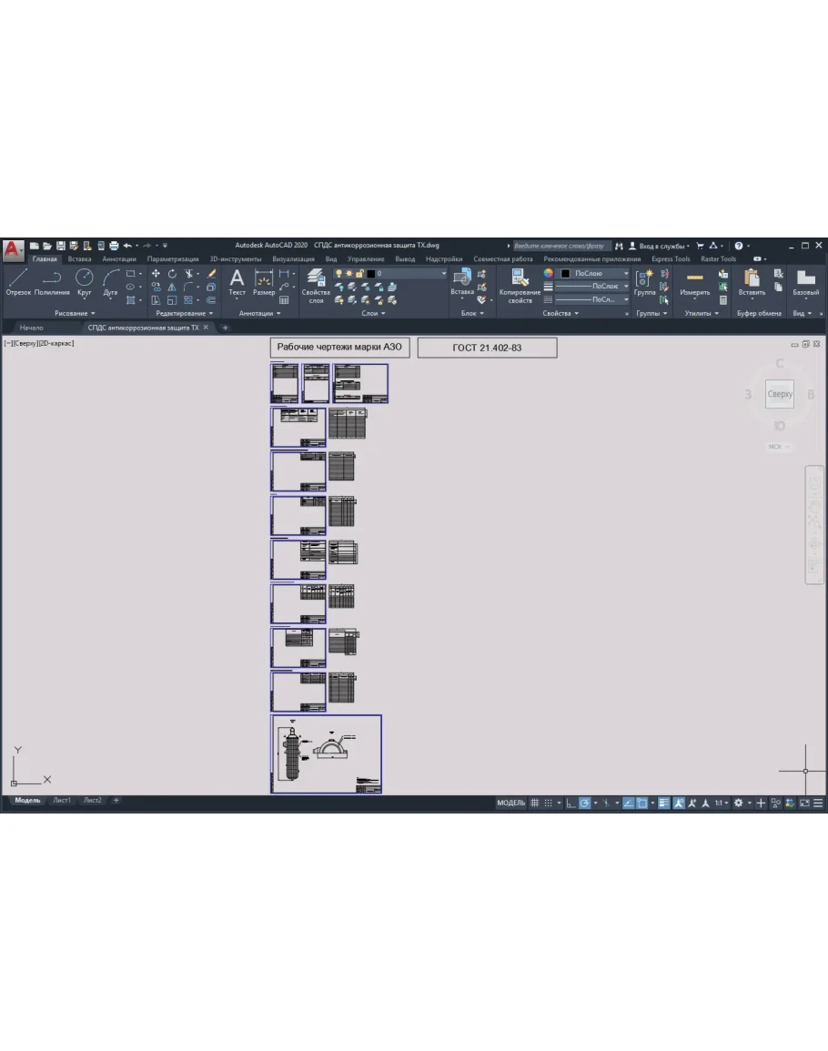Switch to the Аннотации ribbon tab
Viewport: 828px width, 1051px height.
click(x=119, y=258)
